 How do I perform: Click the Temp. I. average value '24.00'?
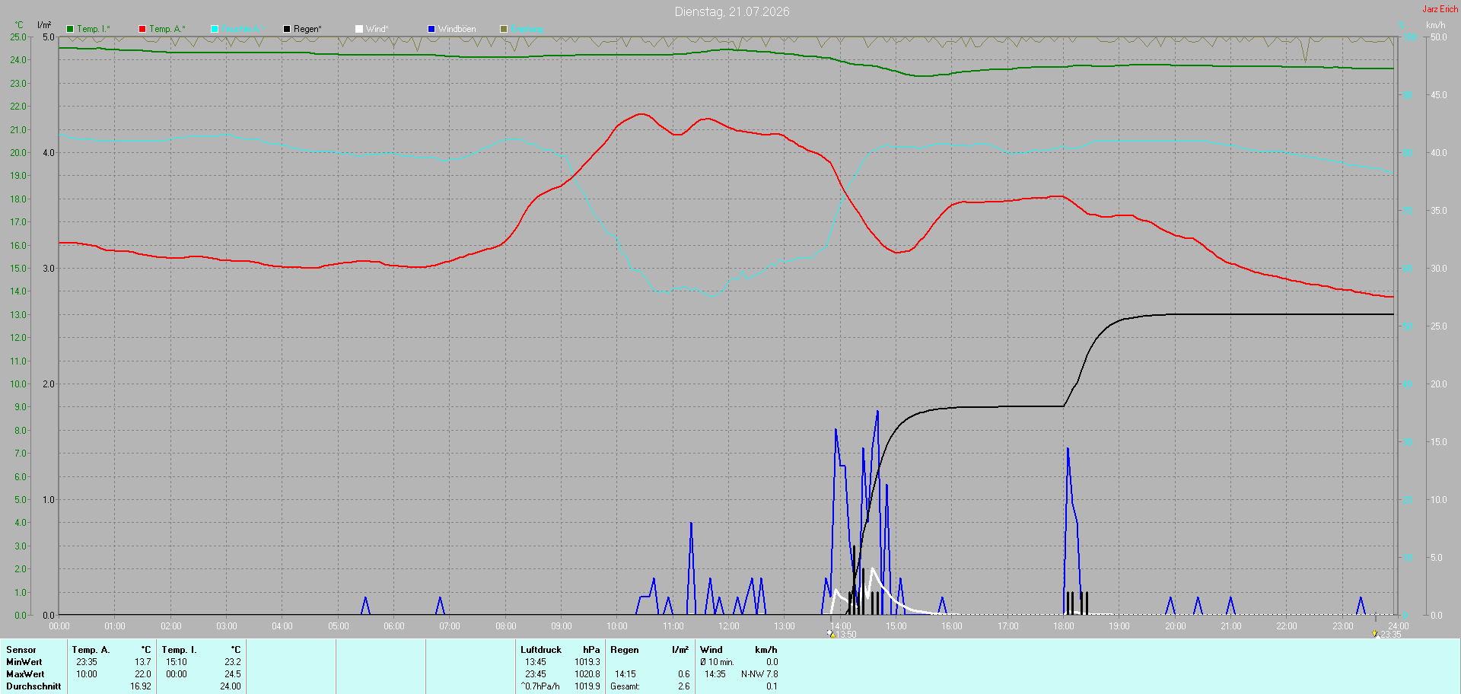click(231, 686)
